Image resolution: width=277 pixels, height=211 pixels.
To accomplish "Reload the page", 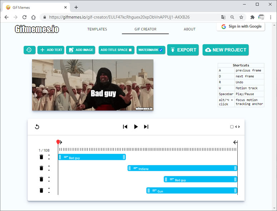I will [x=24, y=17].
